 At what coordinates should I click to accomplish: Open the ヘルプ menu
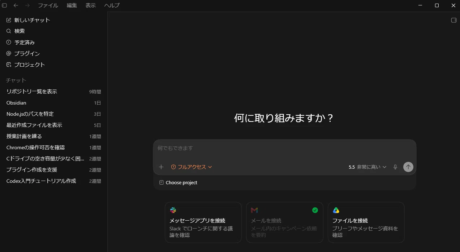point(112,5)
